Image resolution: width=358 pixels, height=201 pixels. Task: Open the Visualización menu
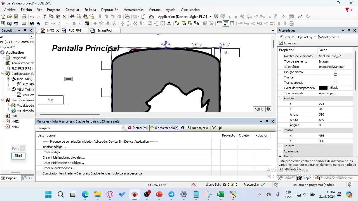(190, 10)
